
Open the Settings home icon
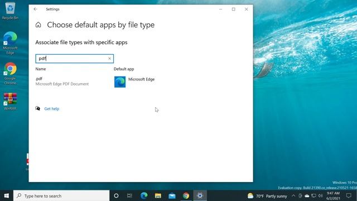click(x=38, y=25)
